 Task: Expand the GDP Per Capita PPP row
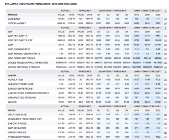[x=165, y=40]
